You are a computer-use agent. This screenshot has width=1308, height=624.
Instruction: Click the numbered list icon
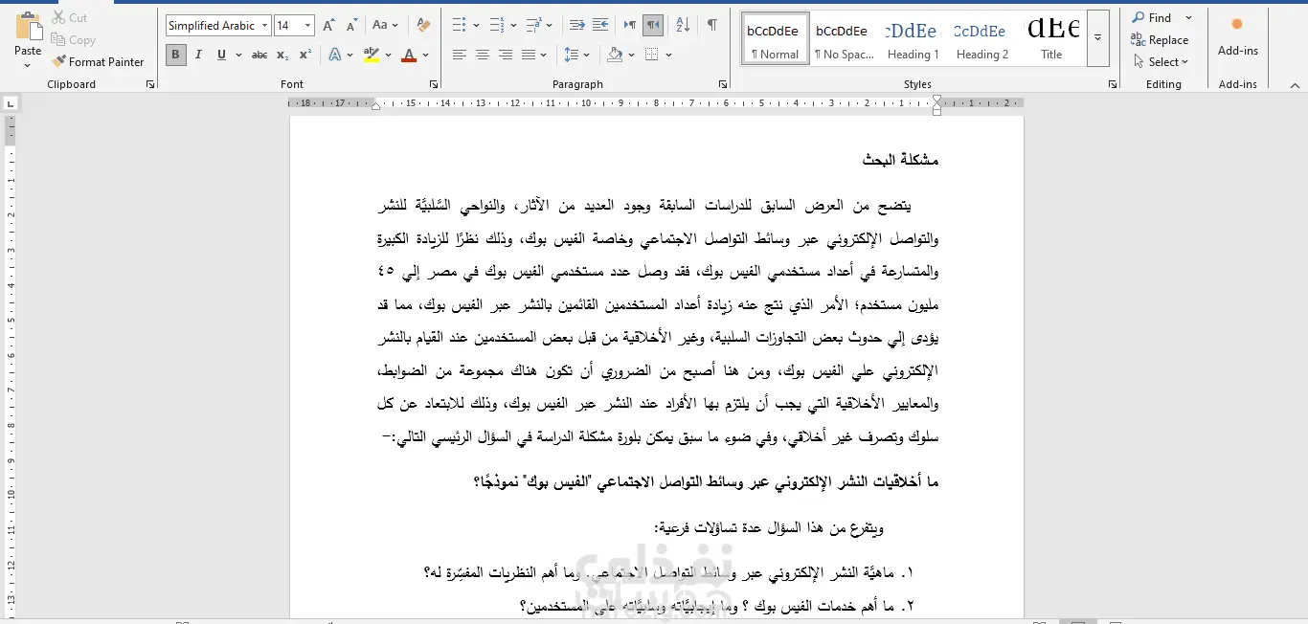[496, 26]
